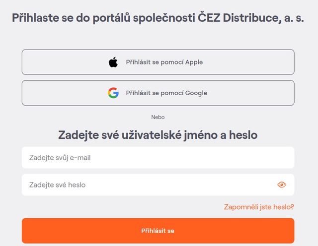318x246 pixels.
Task: Click the Google logo icon
Action: (x=113, y=93)
